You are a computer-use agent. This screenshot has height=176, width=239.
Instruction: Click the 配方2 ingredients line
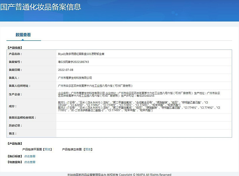[139, 109]
